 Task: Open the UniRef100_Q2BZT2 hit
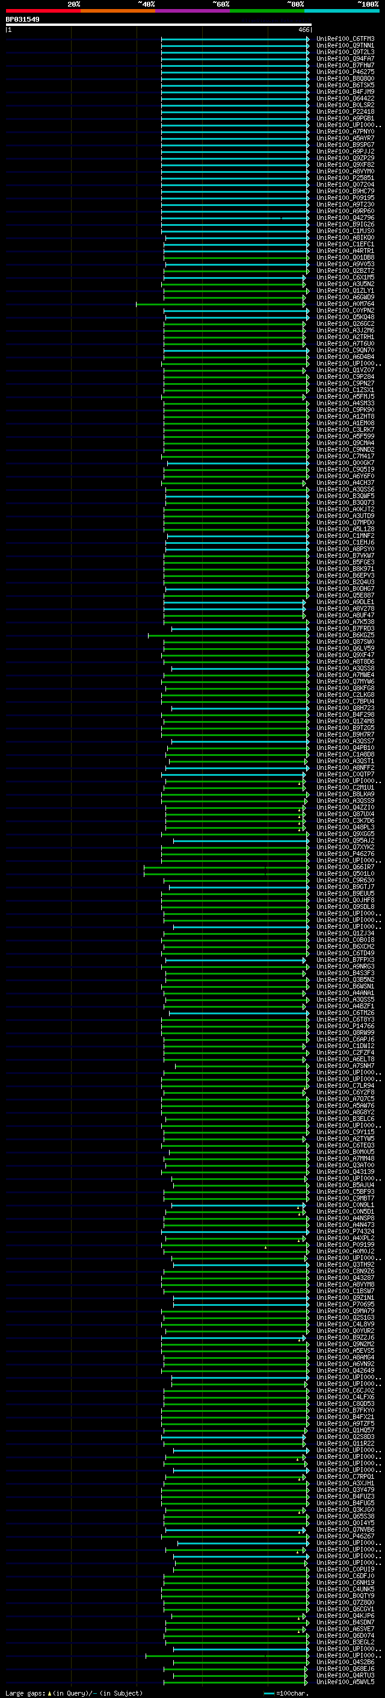pos(345,271)
